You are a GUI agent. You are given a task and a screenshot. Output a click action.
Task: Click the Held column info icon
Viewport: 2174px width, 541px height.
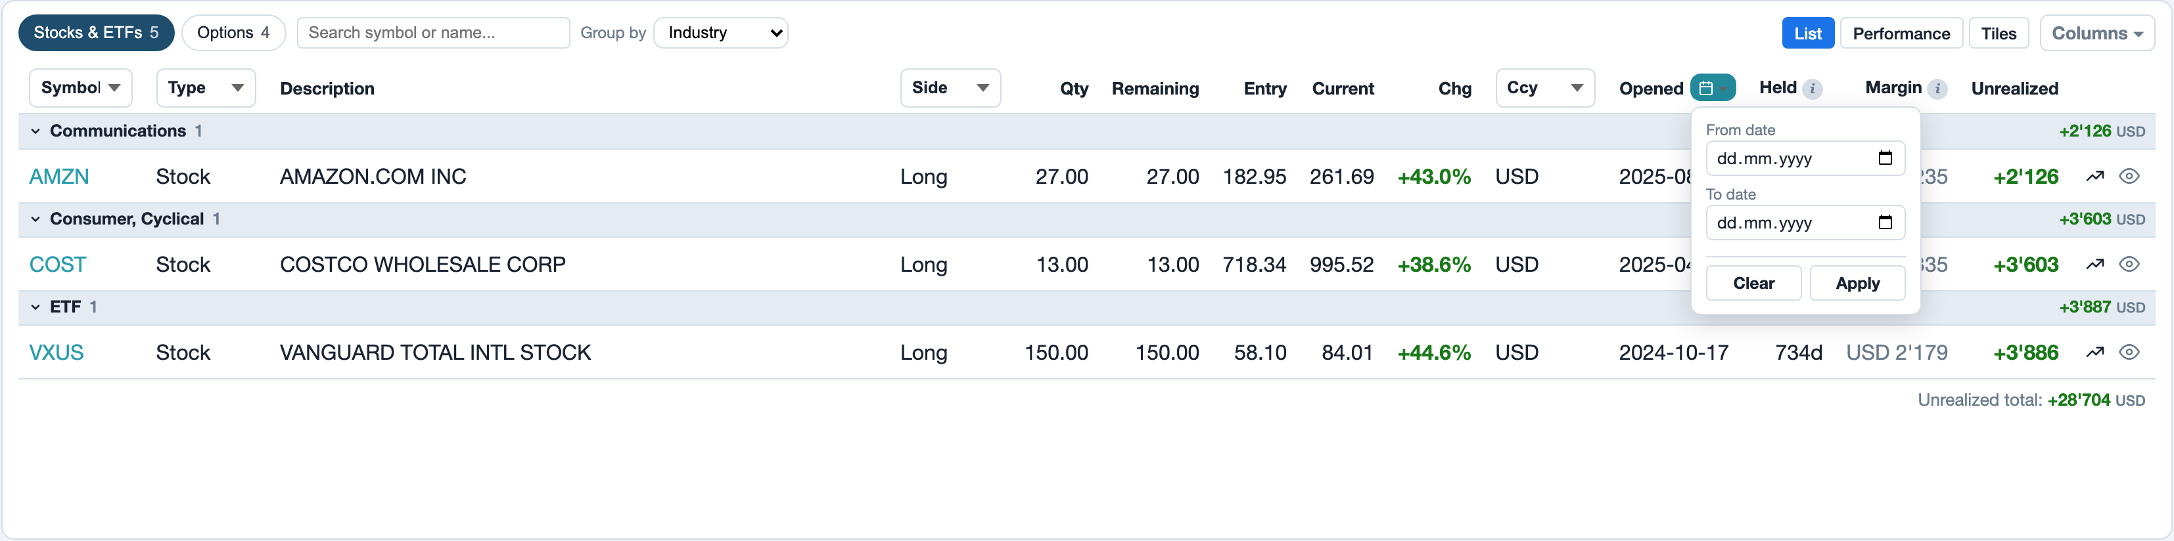point(1812,89)
